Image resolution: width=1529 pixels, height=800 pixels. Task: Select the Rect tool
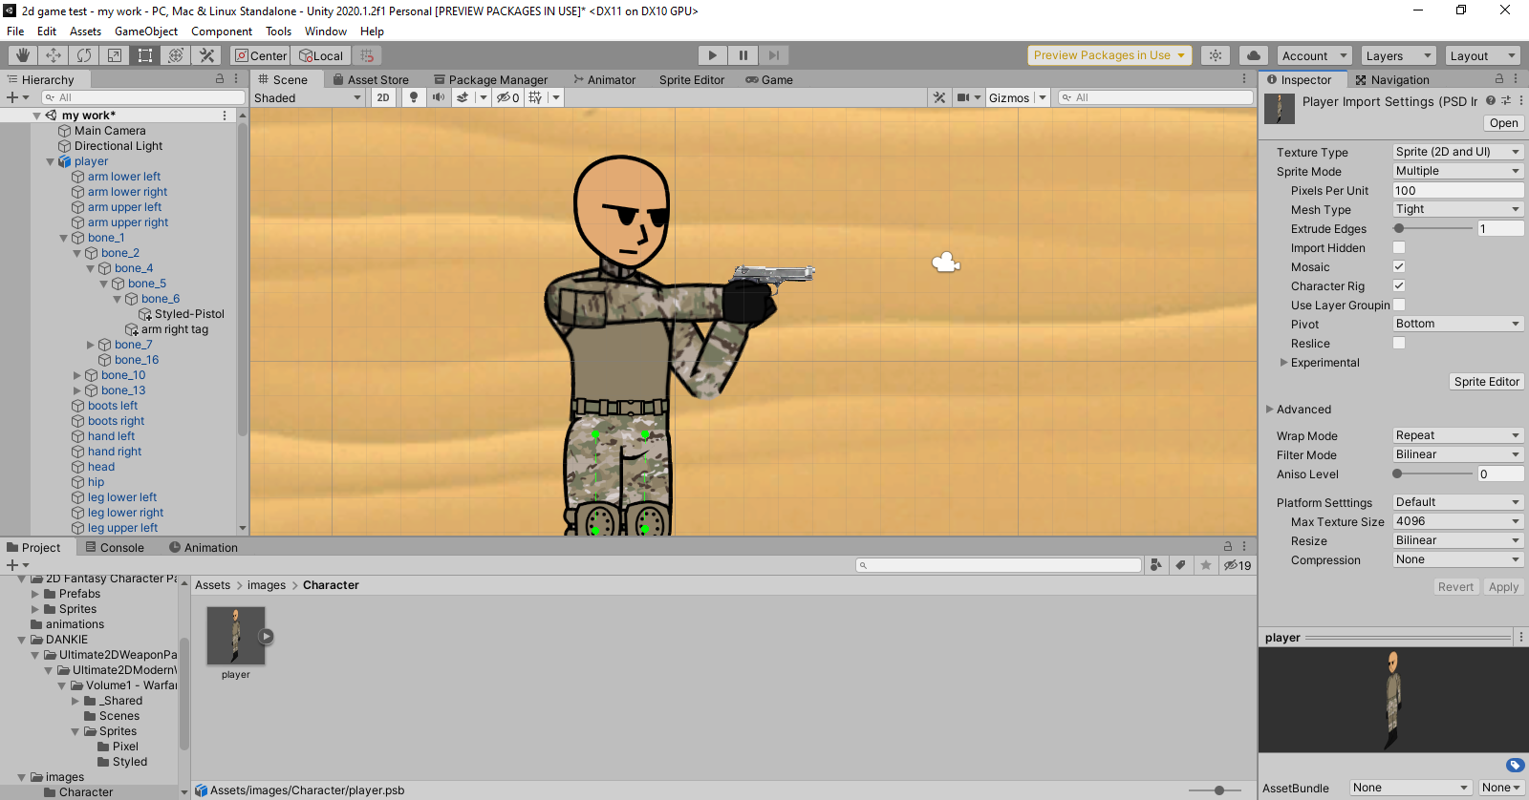pyautogui.click(x=145, y=55)
